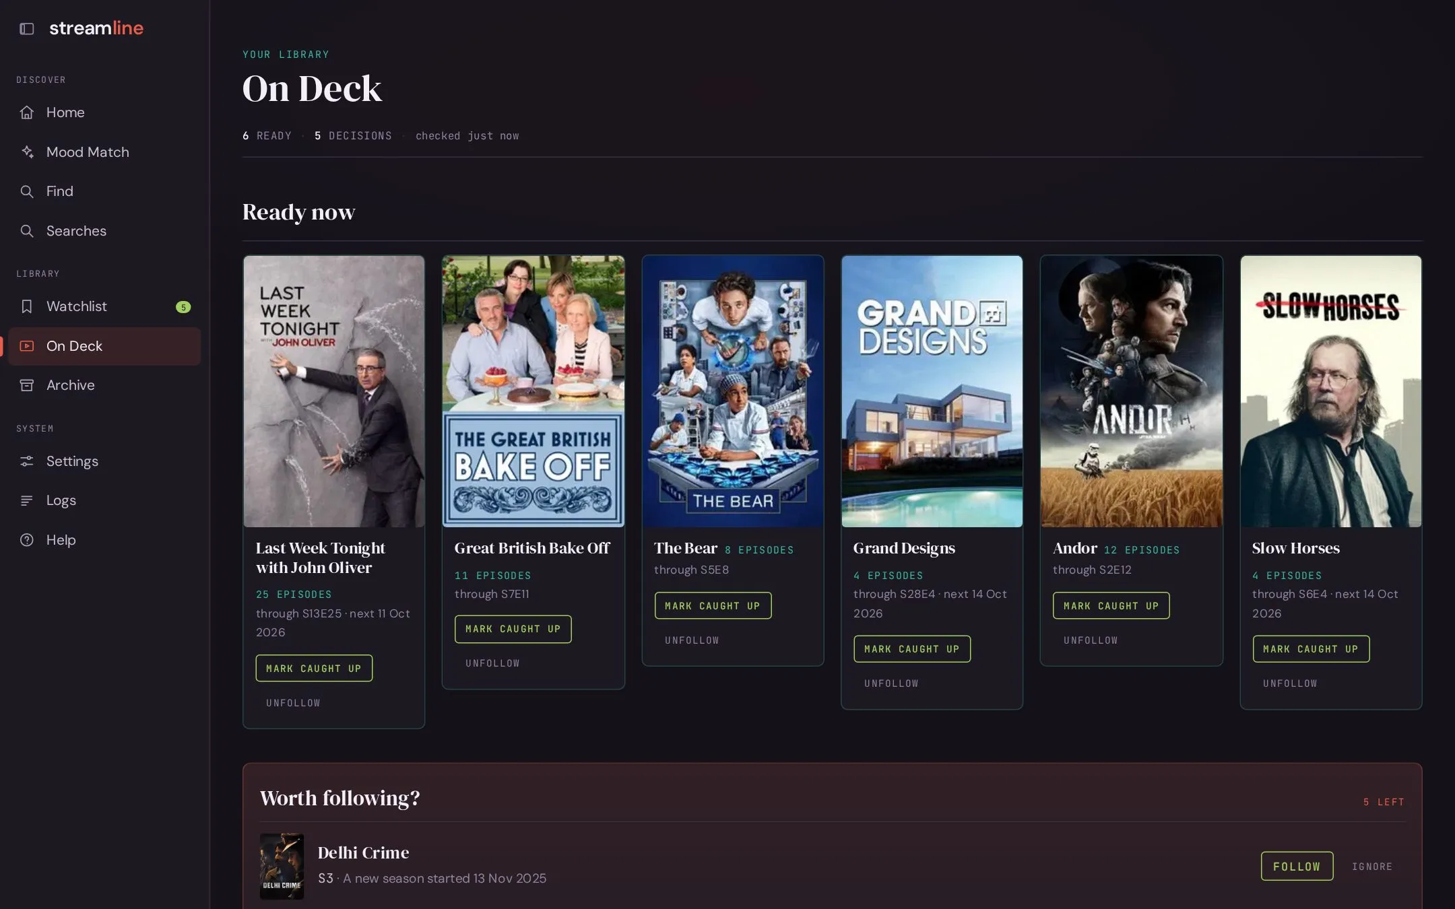Click the Home house icon

(x=27, y=112)
